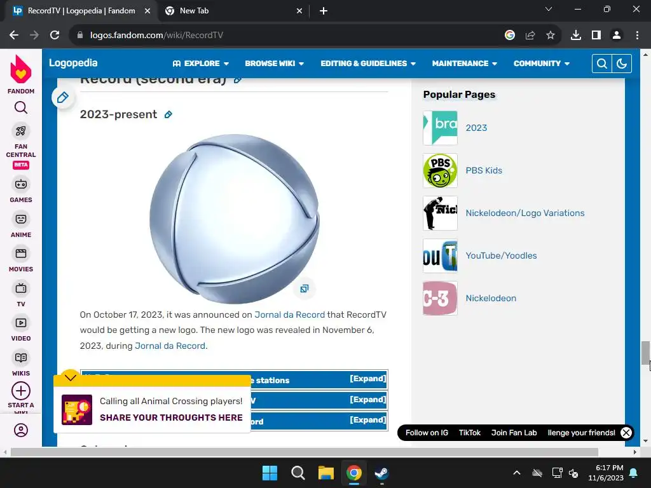Click the RecordTV 2023 logo image

coord(234,219)
